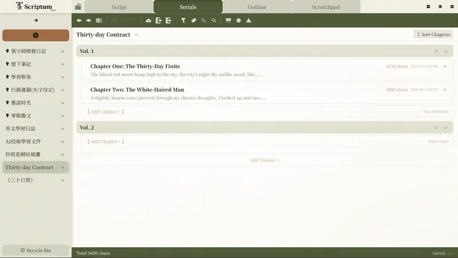458x258 pixels.
Task: Click Add Volume + link
Action: tap(264, 161)
